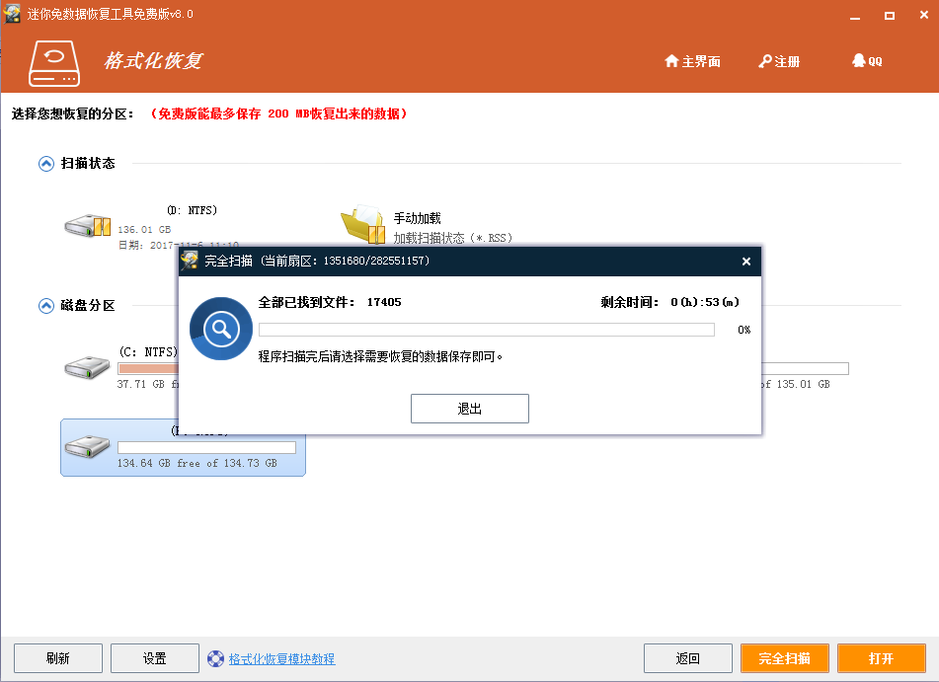Image resolution: width=939 pixels, height=682 pixels.
Task: Click the usage bar of 134.73 GB partition
Action: pos(206,447)
